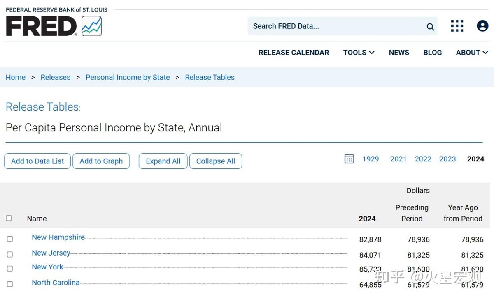
Task: Click the Search FRED Data input field
Action: [x=336, y=26]
